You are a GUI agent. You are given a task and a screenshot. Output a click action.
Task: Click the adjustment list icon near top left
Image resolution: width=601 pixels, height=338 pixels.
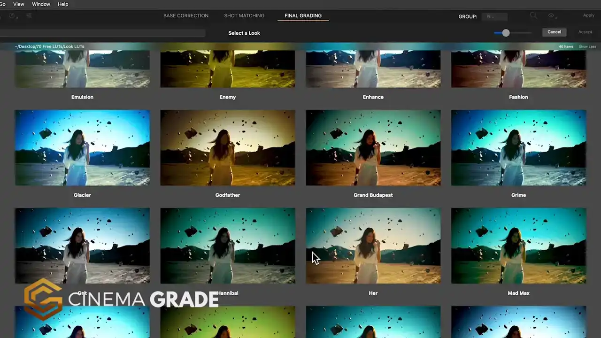click(29, 15)
